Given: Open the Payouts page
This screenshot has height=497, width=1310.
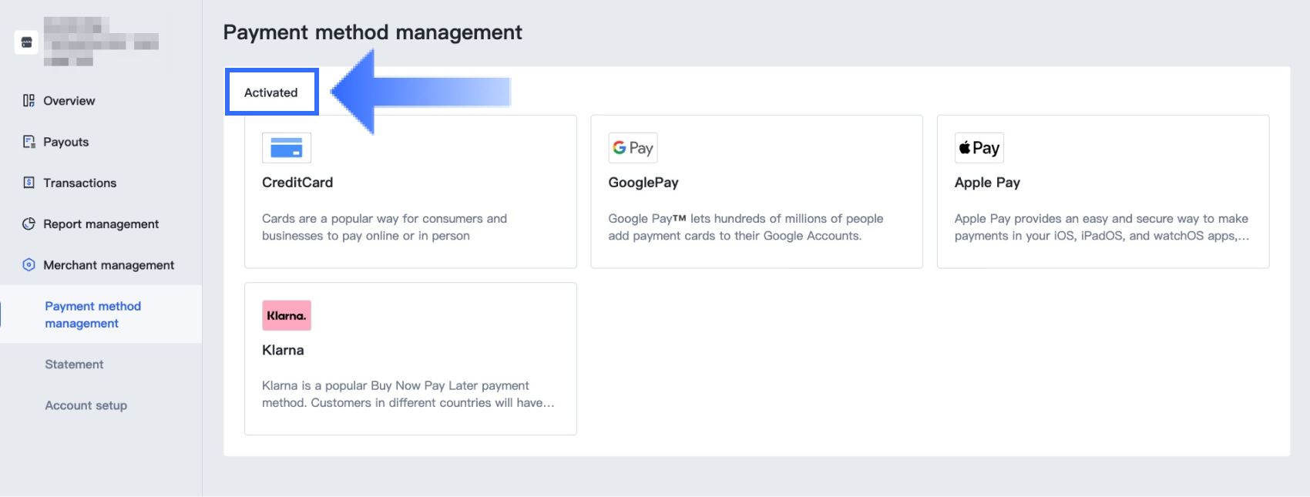Looking at the screenshot, I should point(65,142).
